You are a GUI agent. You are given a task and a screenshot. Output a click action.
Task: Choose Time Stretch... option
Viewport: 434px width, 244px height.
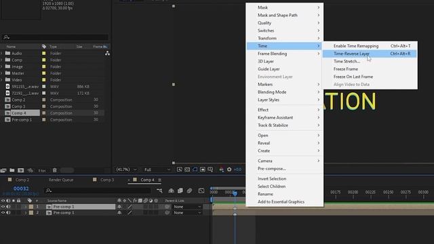tap(370, 62)
